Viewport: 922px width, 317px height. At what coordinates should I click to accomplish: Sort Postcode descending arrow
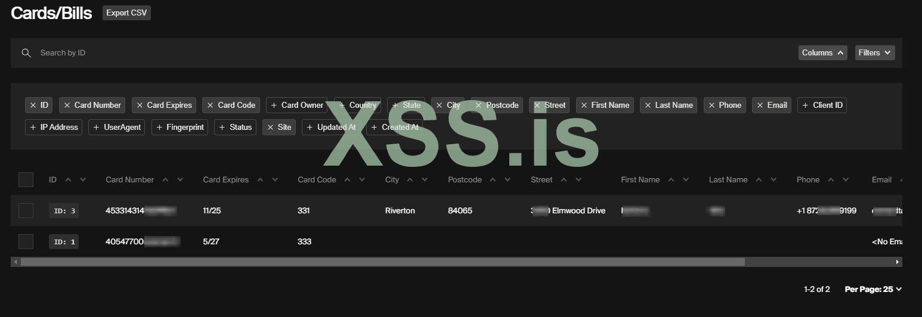click(508, 179)
